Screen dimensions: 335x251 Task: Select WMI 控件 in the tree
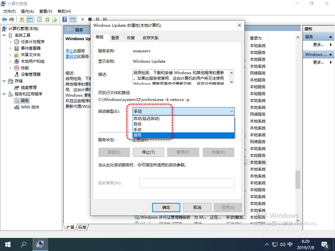pos(30,107)
